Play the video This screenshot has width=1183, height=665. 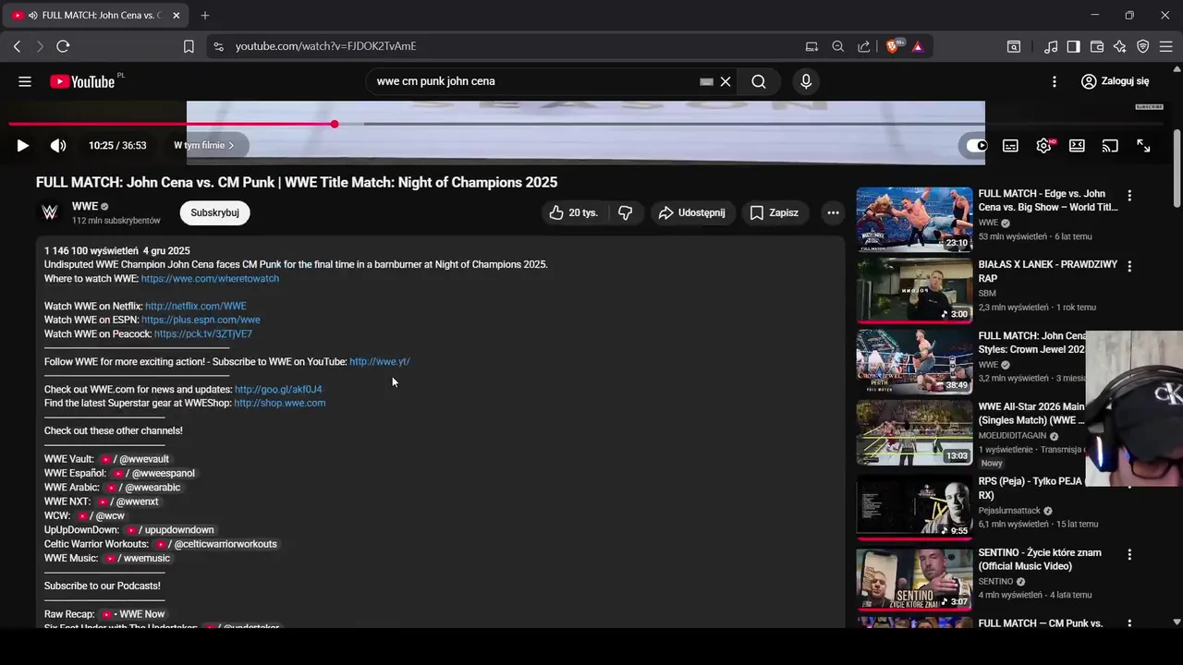[x=23, y=145]
